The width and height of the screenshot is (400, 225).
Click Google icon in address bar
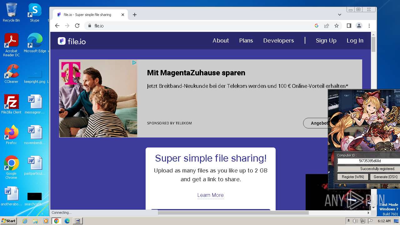[x=317, y=26]
